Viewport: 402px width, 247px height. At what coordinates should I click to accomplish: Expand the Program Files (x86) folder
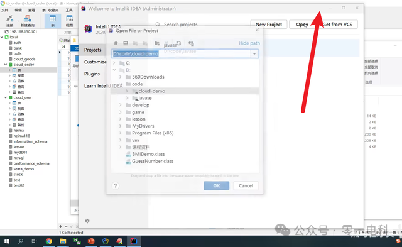click(x=121, y=133)
